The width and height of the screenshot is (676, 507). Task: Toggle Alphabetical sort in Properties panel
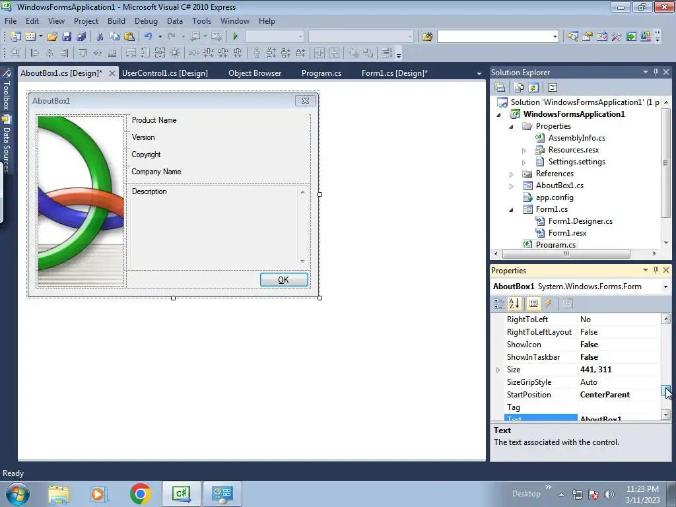(x=514, y=304)
